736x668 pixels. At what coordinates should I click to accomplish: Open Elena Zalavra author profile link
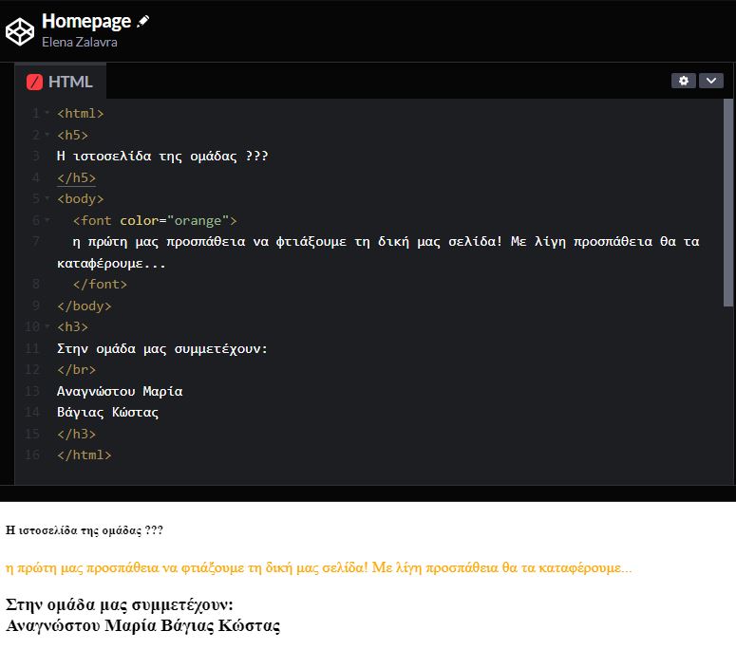pos(80,42)
